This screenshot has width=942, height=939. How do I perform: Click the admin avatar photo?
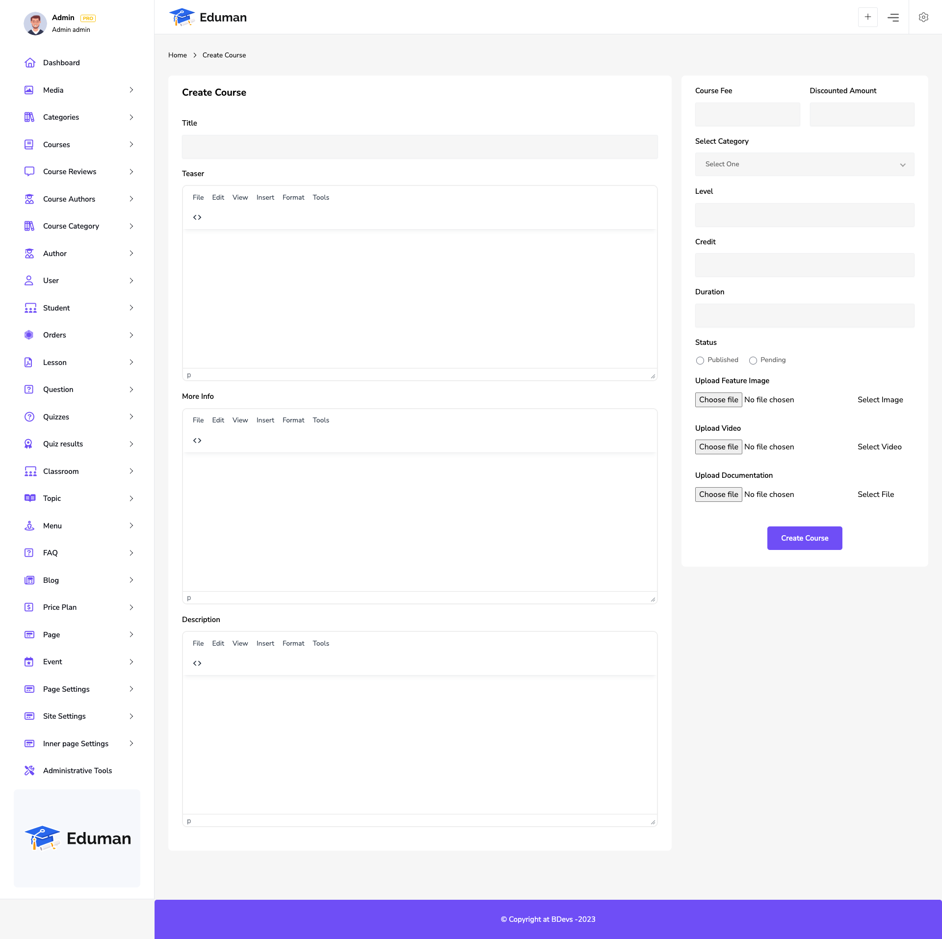point(35,23)
